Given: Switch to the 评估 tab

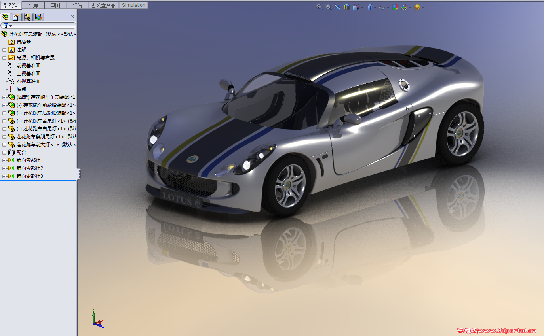Looking at the screenshot, I should [x=78, y=5].
